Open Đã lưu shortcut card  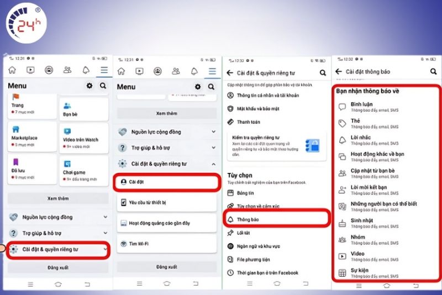[x=32, y=170]
